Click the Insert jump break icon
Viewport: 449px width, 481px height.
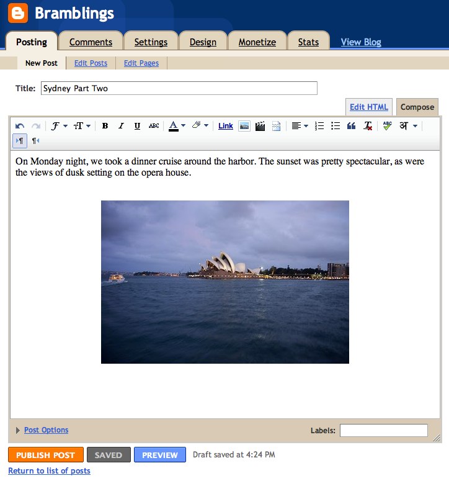pyautogui.click(x=277, y=126)
